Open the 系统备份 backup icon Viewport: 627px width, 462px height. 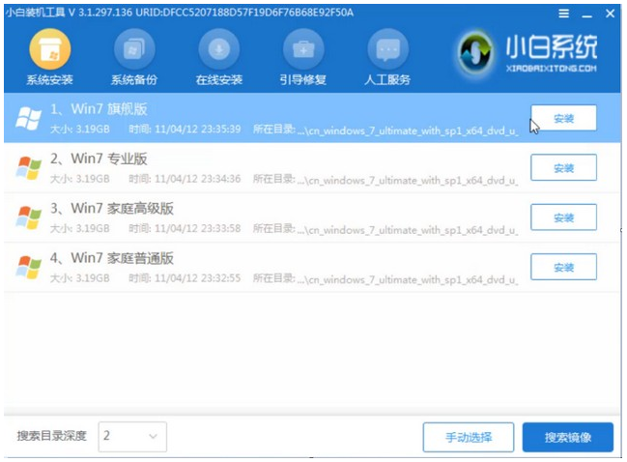tap(134, 49)
